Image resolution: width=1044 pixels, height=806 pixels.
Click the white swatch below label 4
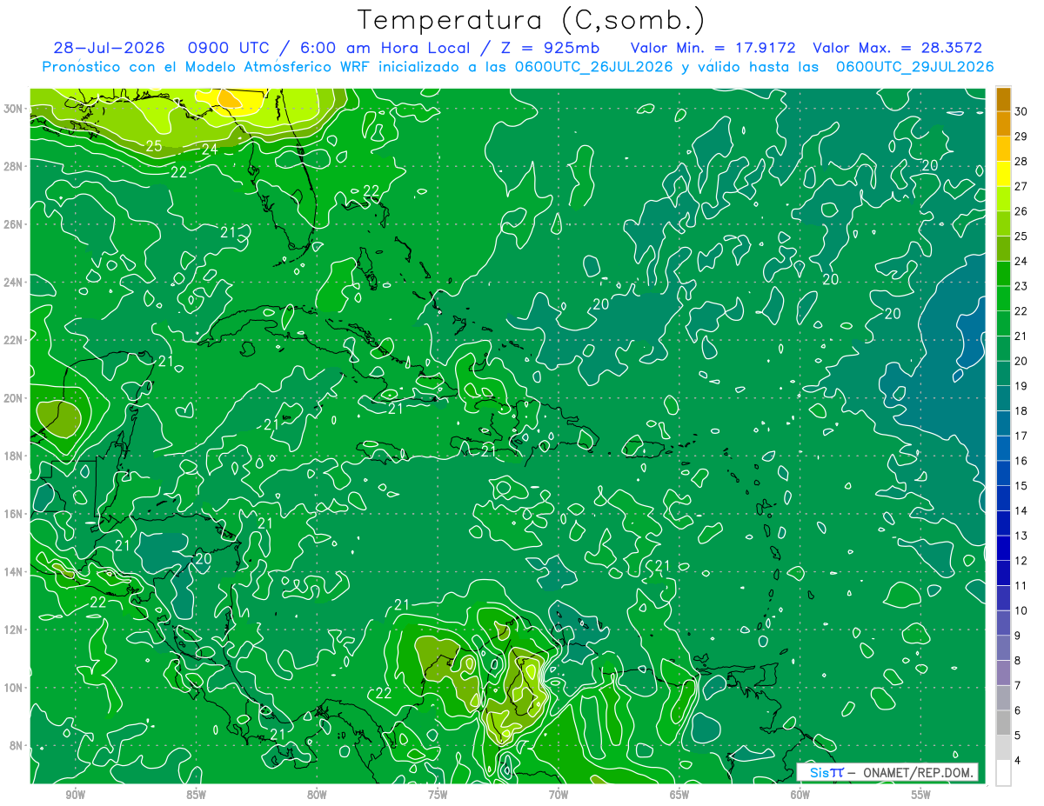(1004, 773)
